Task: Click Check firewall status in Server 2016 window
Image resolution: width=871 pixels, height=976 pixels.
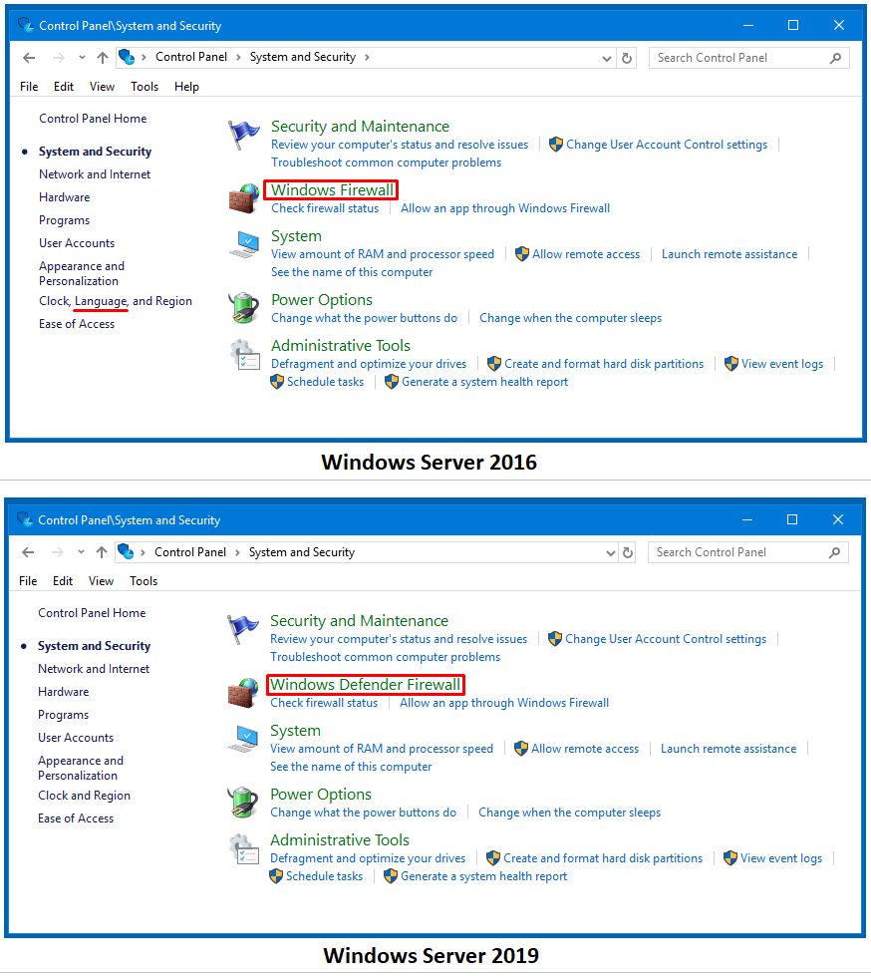Action: [325, 208]
